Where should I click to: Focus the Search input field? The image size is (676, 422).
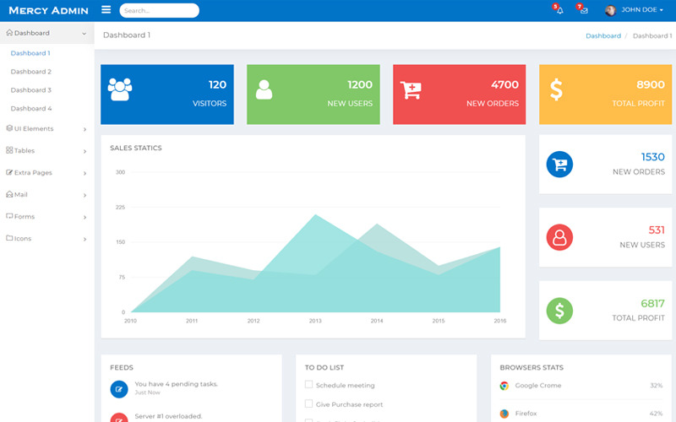(159, 10)
